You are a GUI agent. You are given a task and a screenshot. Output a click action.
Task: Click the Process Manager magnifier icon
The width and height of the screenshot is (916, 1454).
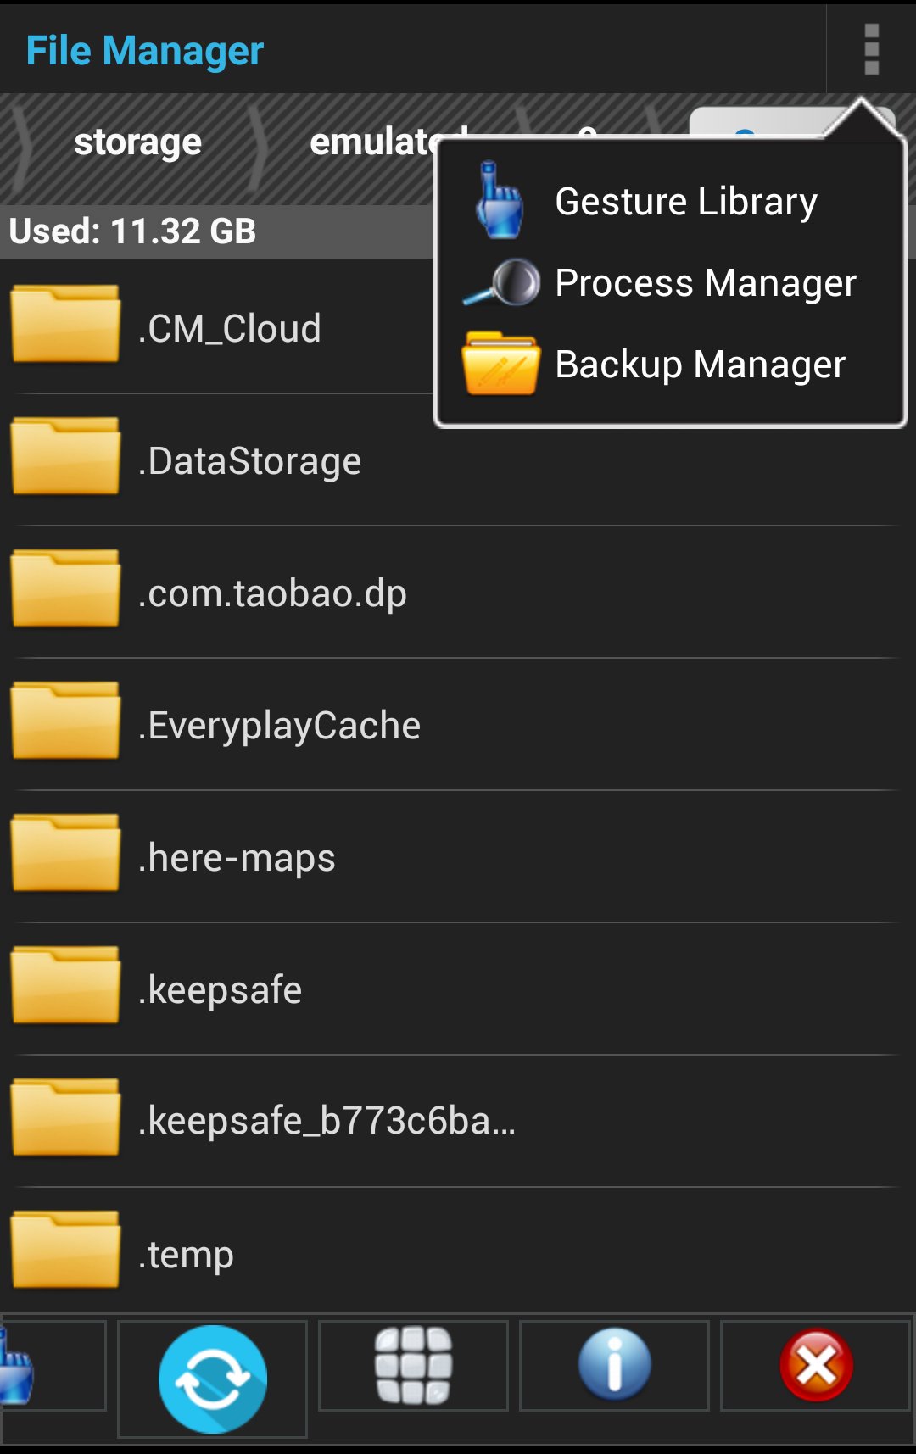pyautogui.click(x=503, y=283)
